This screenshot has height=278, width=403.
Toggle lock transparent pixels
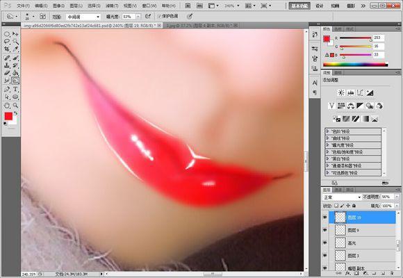point(336,206)
